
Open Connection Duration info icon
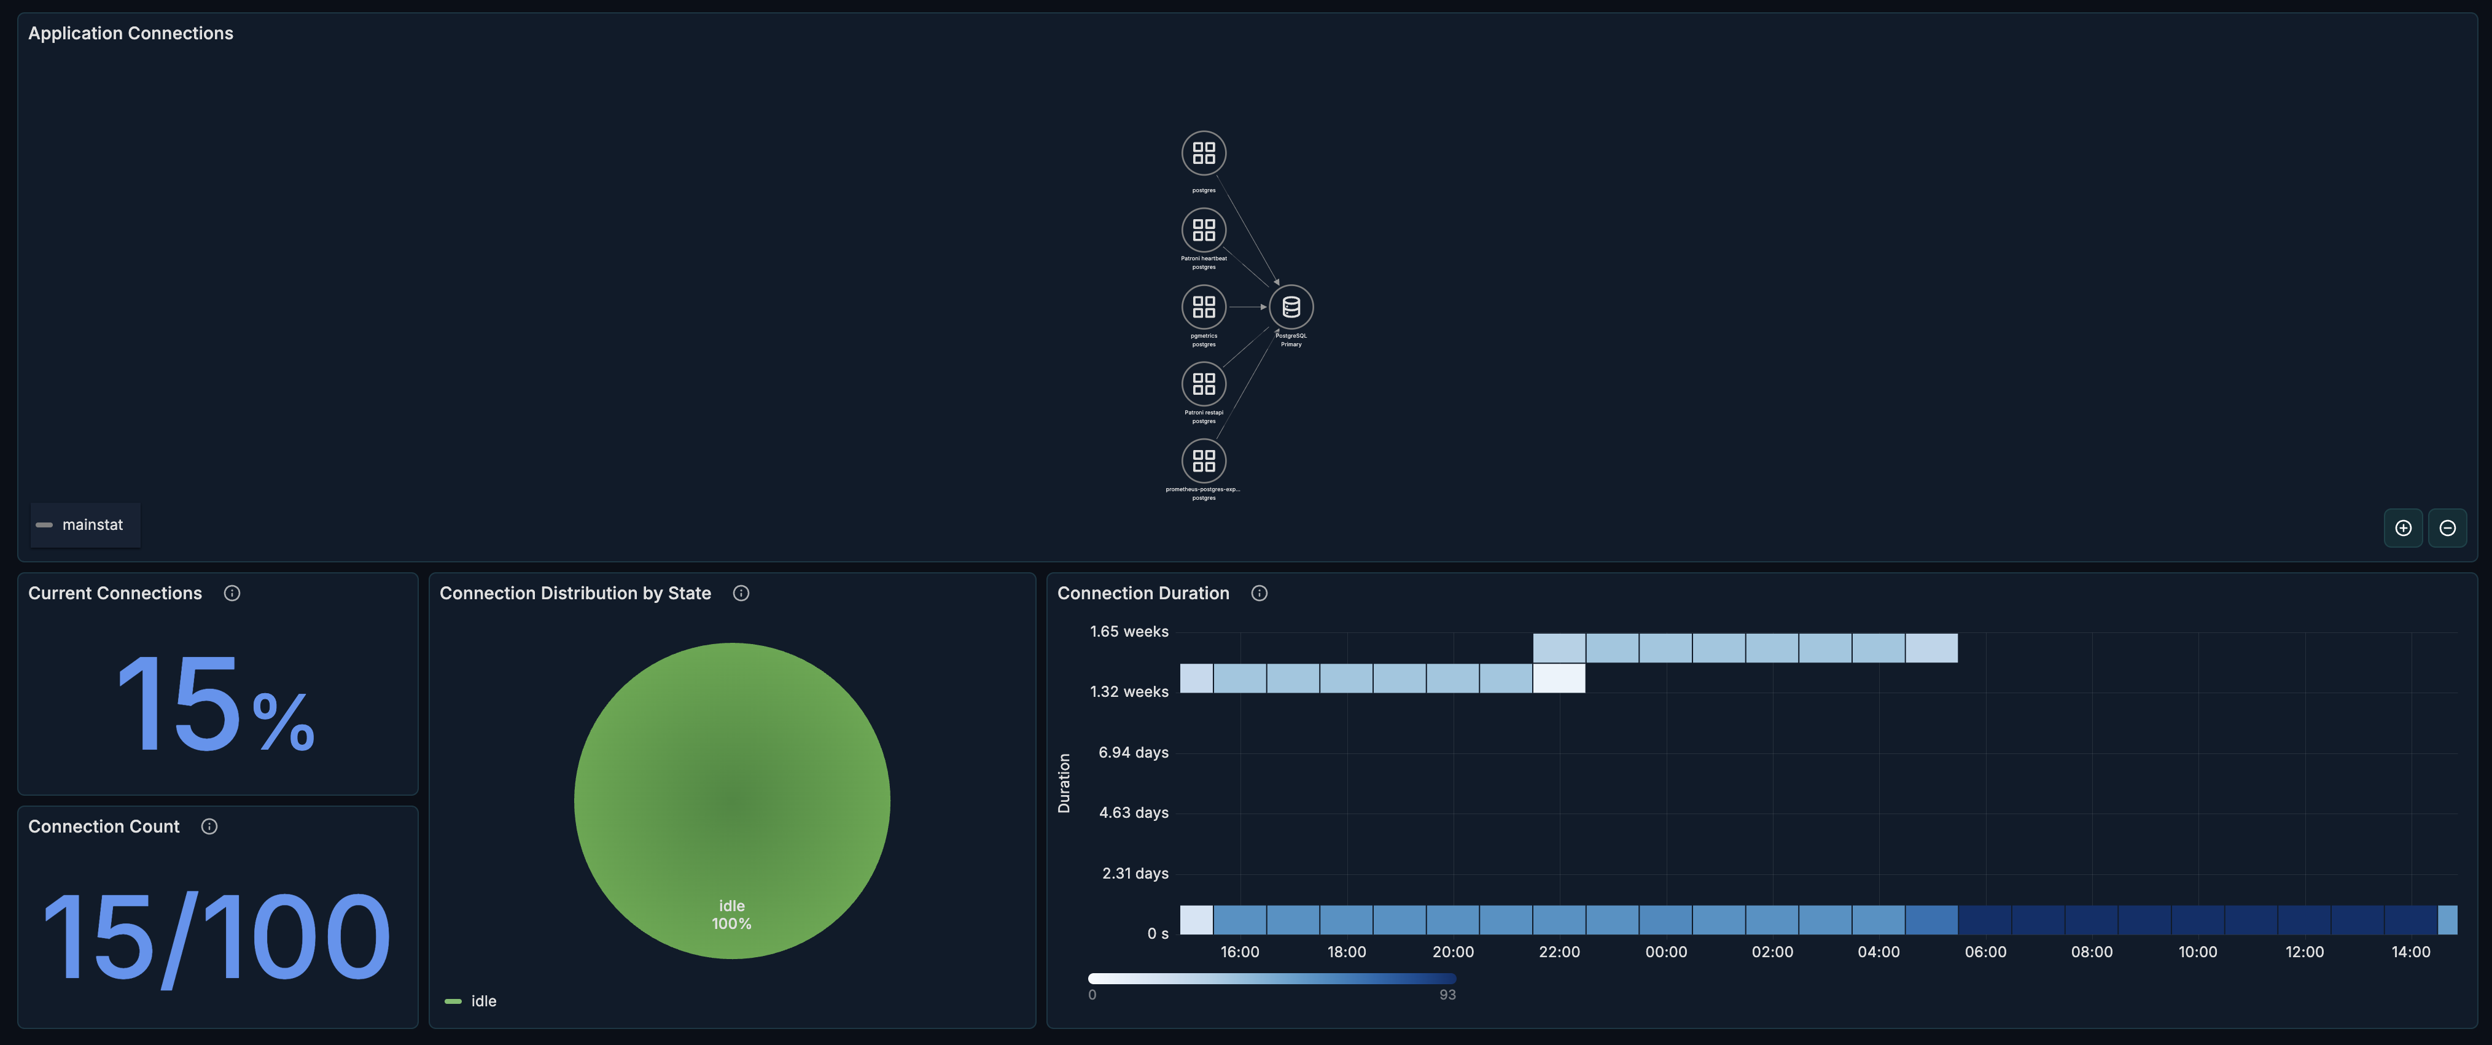pos(1258,593)
